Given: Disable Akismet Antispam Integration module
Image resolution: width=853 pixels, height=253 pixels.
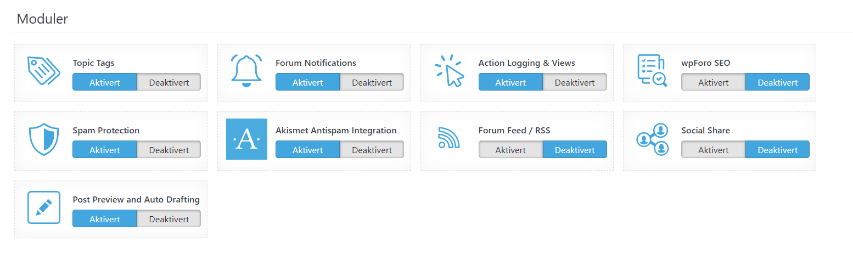Looking at the screenshot, I should [372, 150].
